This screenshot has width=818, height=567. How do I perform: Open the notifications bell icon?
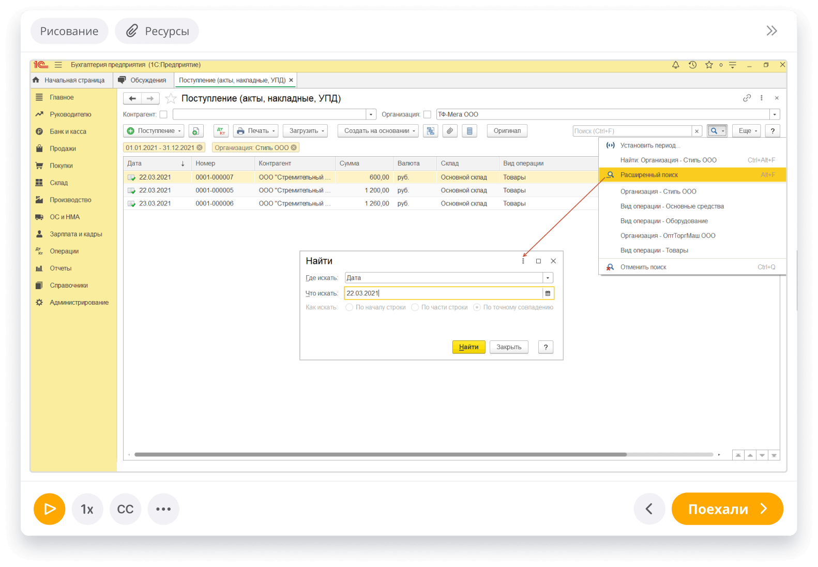tap(675, 65)
